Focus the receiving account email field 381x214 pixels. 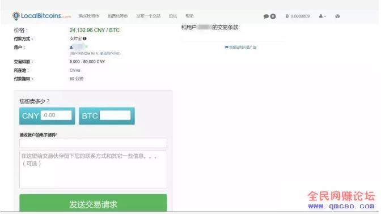click(93, 143)
